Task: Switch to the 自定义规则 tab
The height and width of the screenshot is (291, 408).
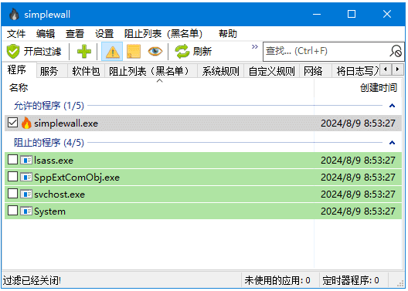Action: (272, 71)
